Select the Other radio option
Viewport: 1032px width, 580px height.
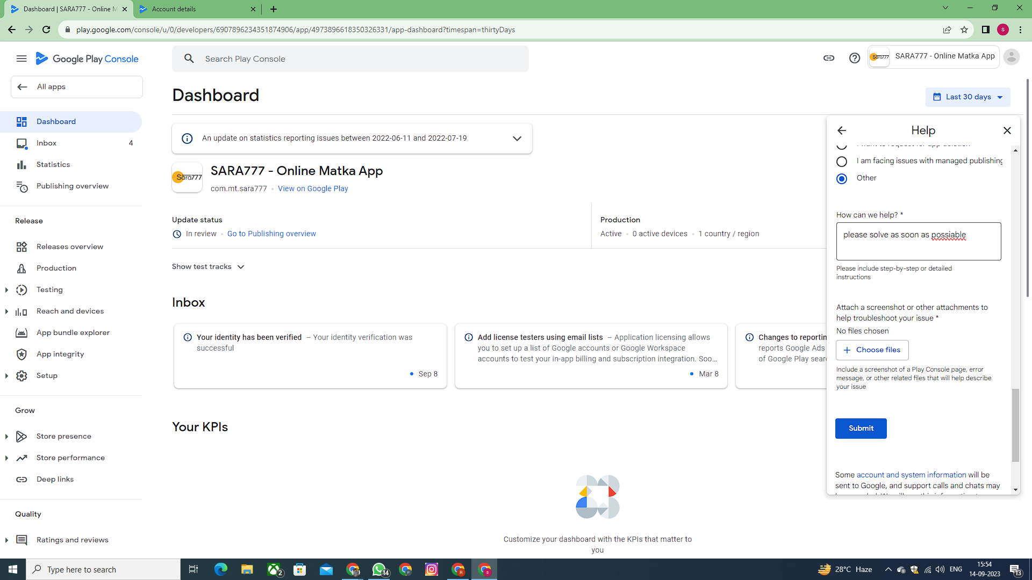(x=842, y=178)
